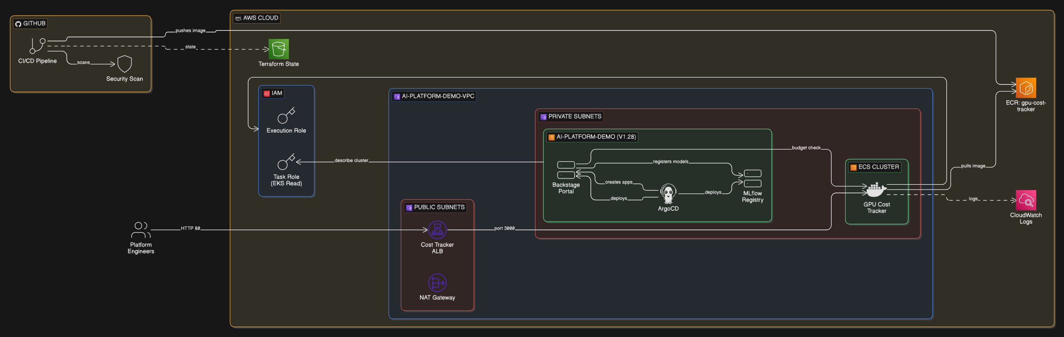Click the 'pushes image' edge label
The height and width of the screenshot is (337, 1064).
[x=190, y=30]
